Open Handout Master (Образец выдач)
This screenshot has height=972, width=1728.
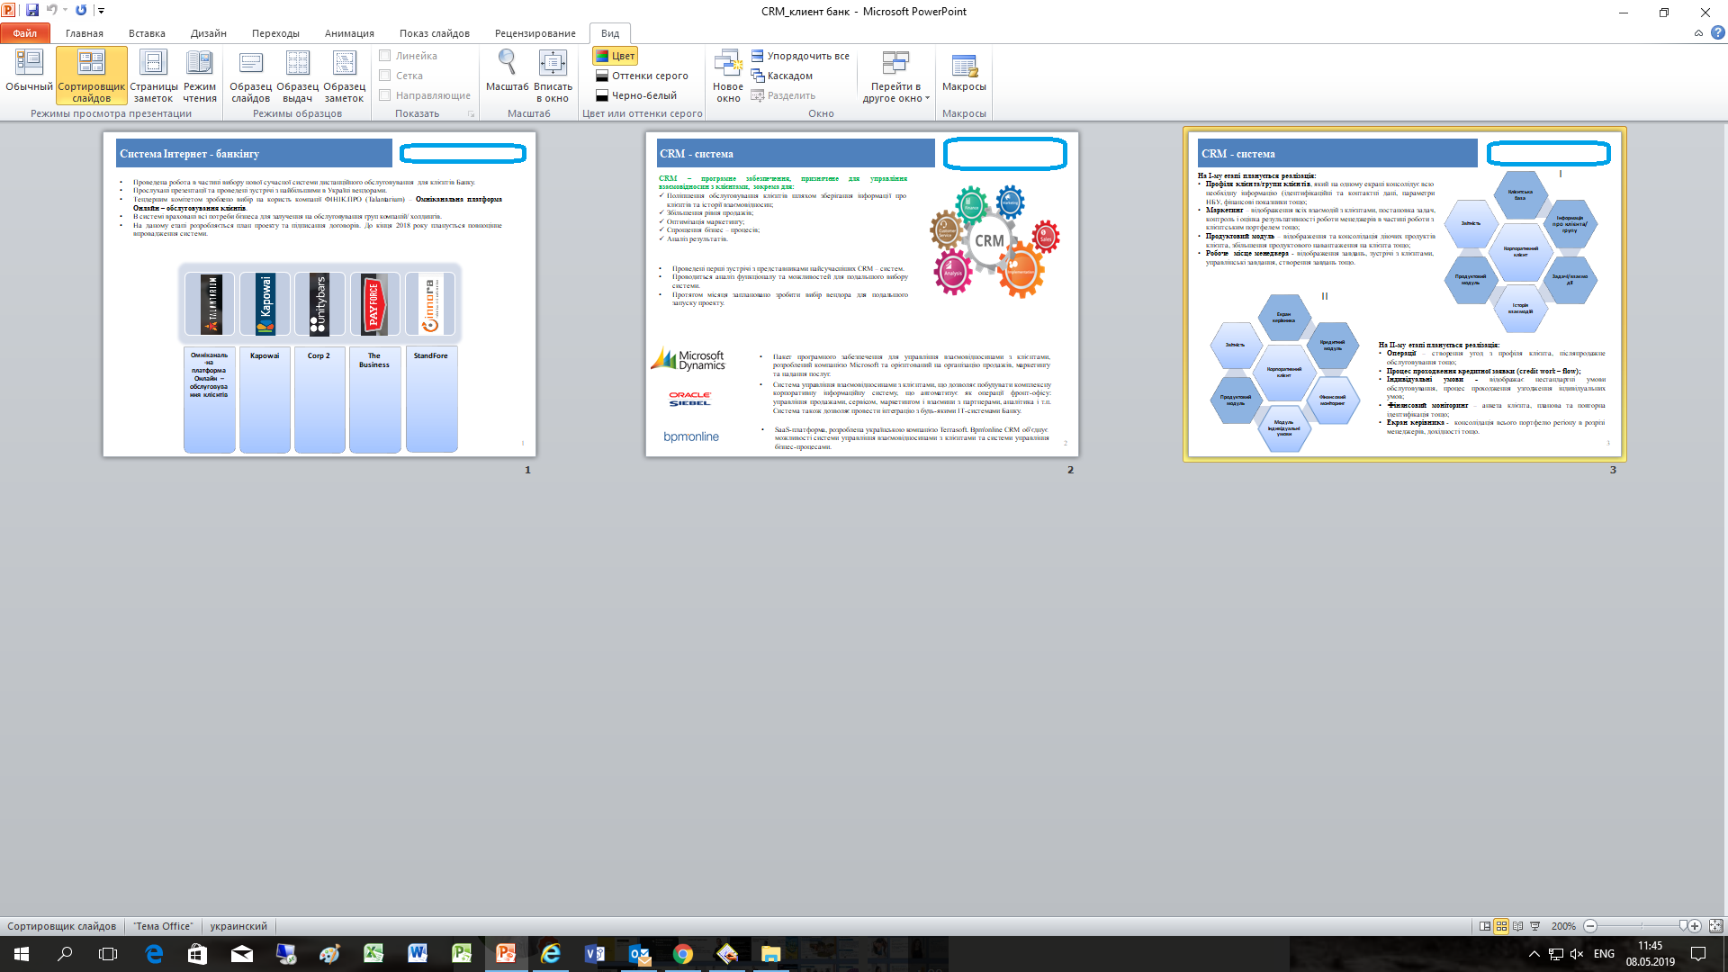(x=297, y=76)
